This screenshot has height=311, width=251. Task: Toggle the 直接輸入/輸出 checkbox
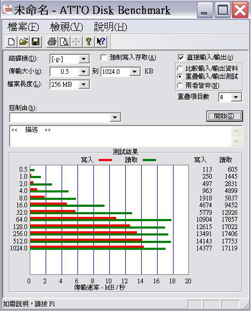181,58
